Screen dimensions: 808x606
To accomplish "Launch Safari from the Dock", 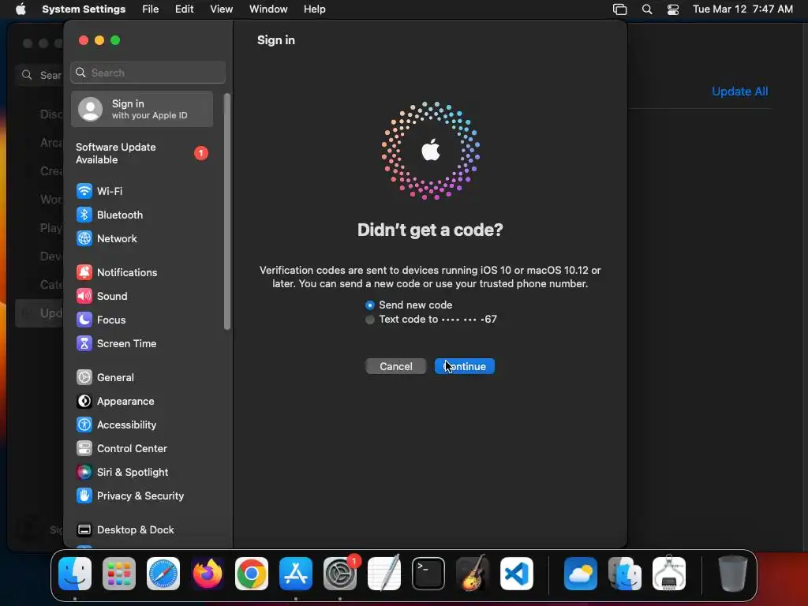I will pos(163,574).
